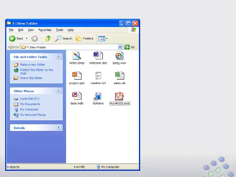This screenshot has width=236, height=177.
Task: Open the Views dropdown button
Action: (103, 38)
